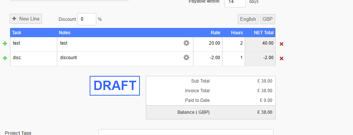Add a line above the test row
Screen dimensions: 353x135
pos(5,44)
